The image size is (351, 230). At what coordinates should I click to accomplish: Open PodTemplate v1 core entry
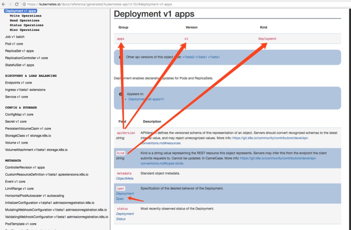21,224
